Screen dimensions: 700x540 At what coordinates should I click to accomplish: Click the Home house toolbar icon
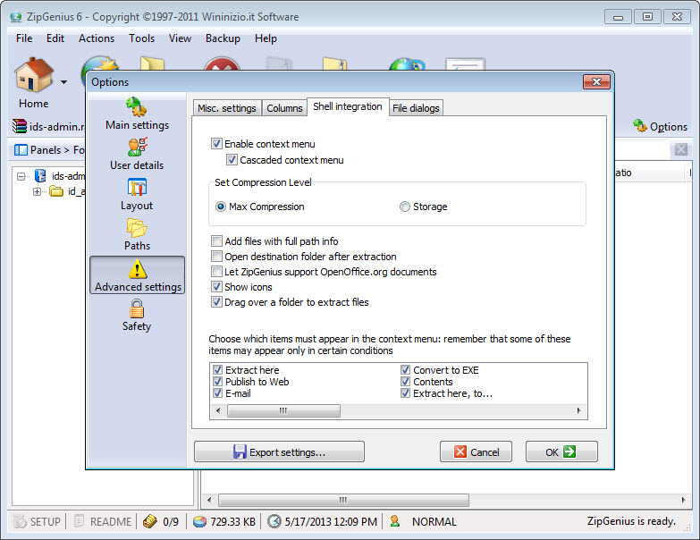coord(34,75)
